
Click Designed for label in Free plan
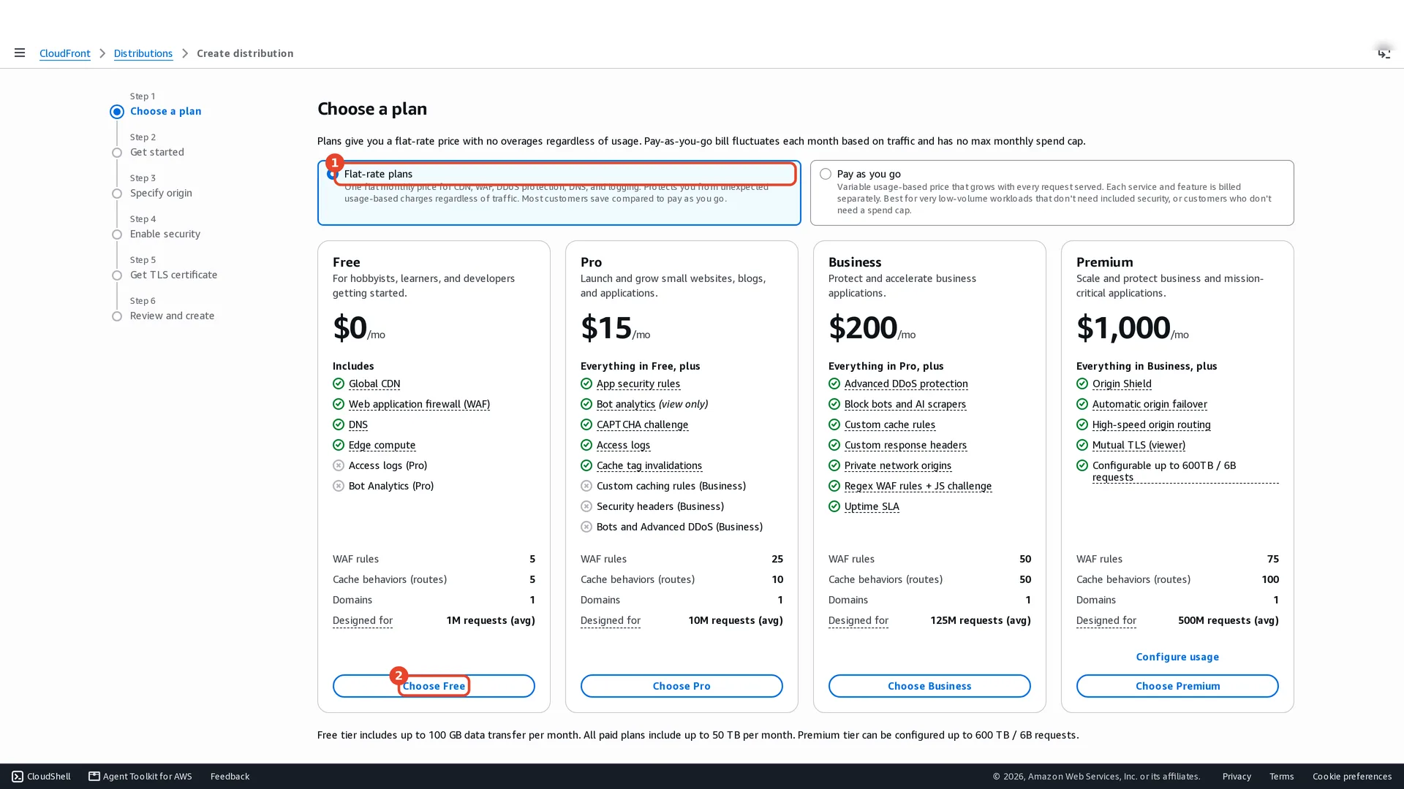coord(363,620)
